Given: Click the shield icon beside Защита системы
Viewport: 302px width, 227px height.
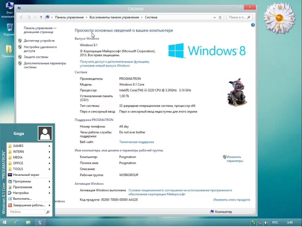Looking at the screenshot, I should pos(20,57).
